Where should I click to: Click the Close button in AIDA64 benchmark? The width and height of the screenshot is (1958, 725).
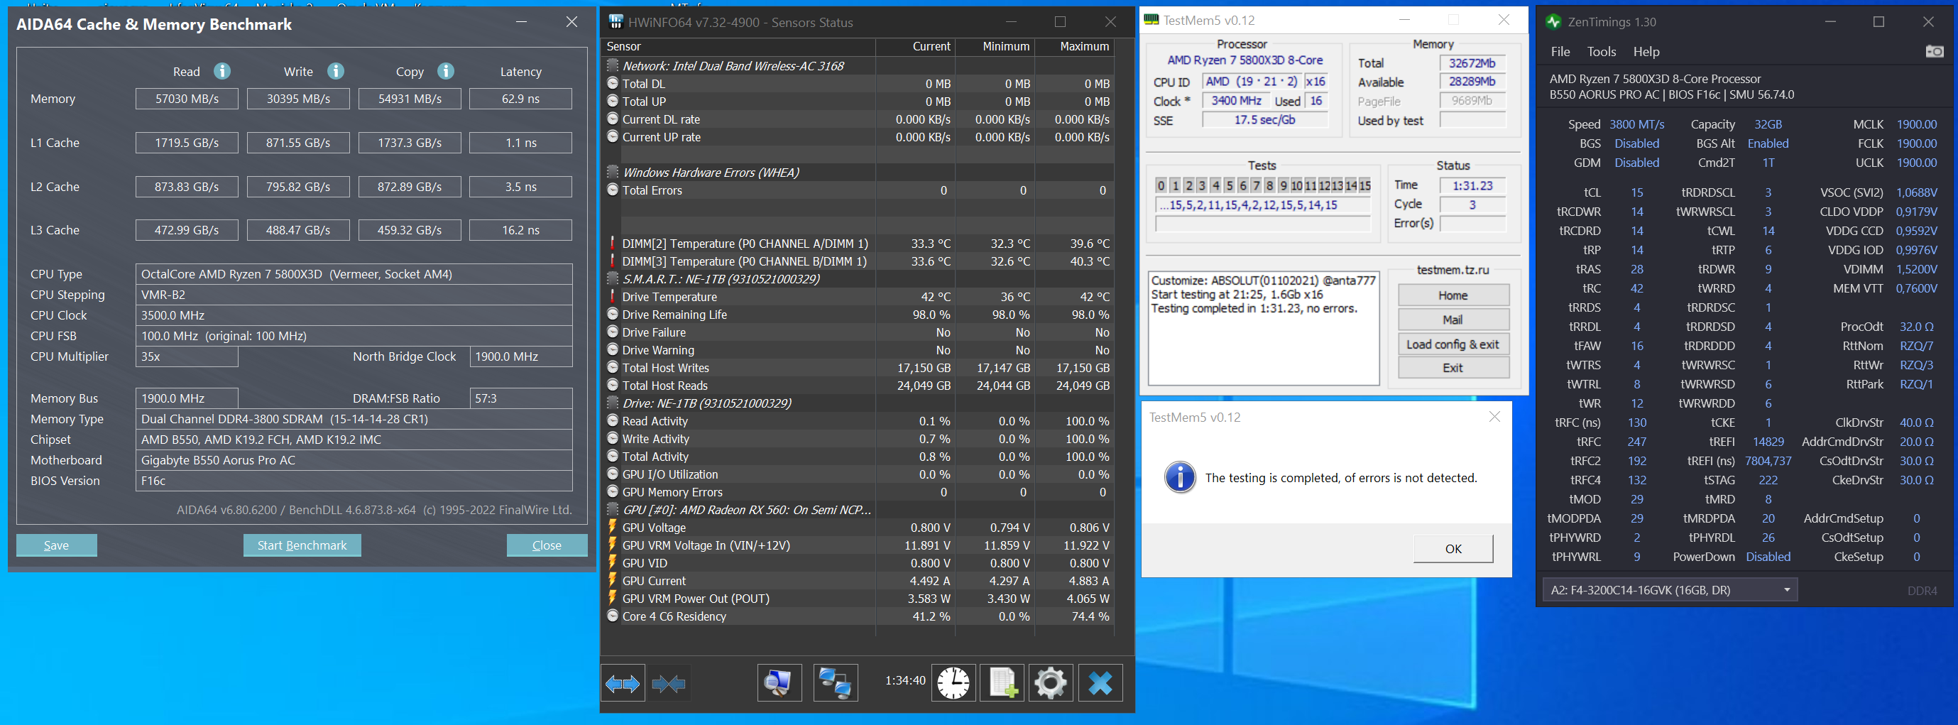tap(547, 545)
